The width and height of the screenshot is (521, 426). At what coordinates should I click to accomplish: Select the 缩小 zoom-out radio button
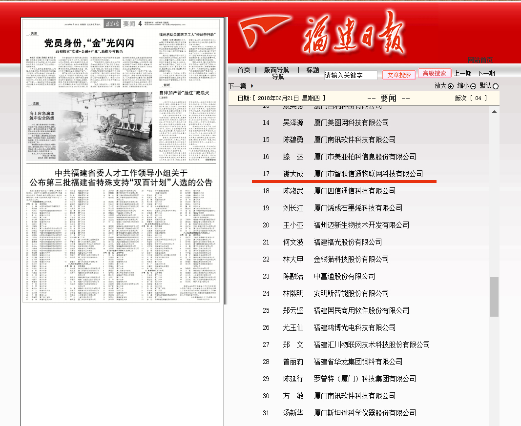pyautogui.click(x=474, y=86)
